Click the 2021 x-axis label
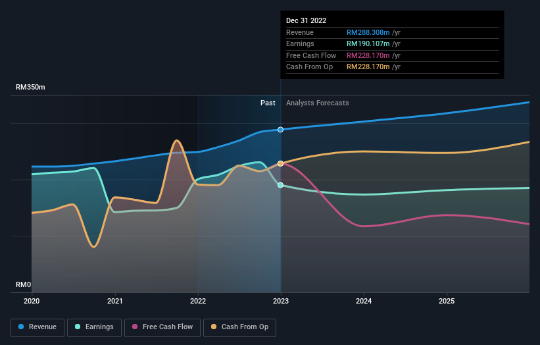 click(114, 301)
